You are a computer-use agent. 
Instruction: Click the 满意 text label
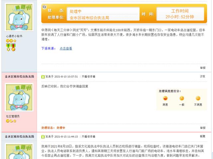pos(165,105)
